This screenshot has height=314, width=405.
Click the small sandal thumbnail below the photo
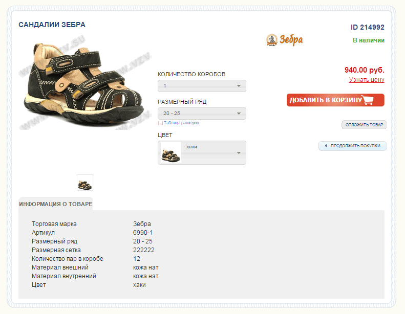85,183
